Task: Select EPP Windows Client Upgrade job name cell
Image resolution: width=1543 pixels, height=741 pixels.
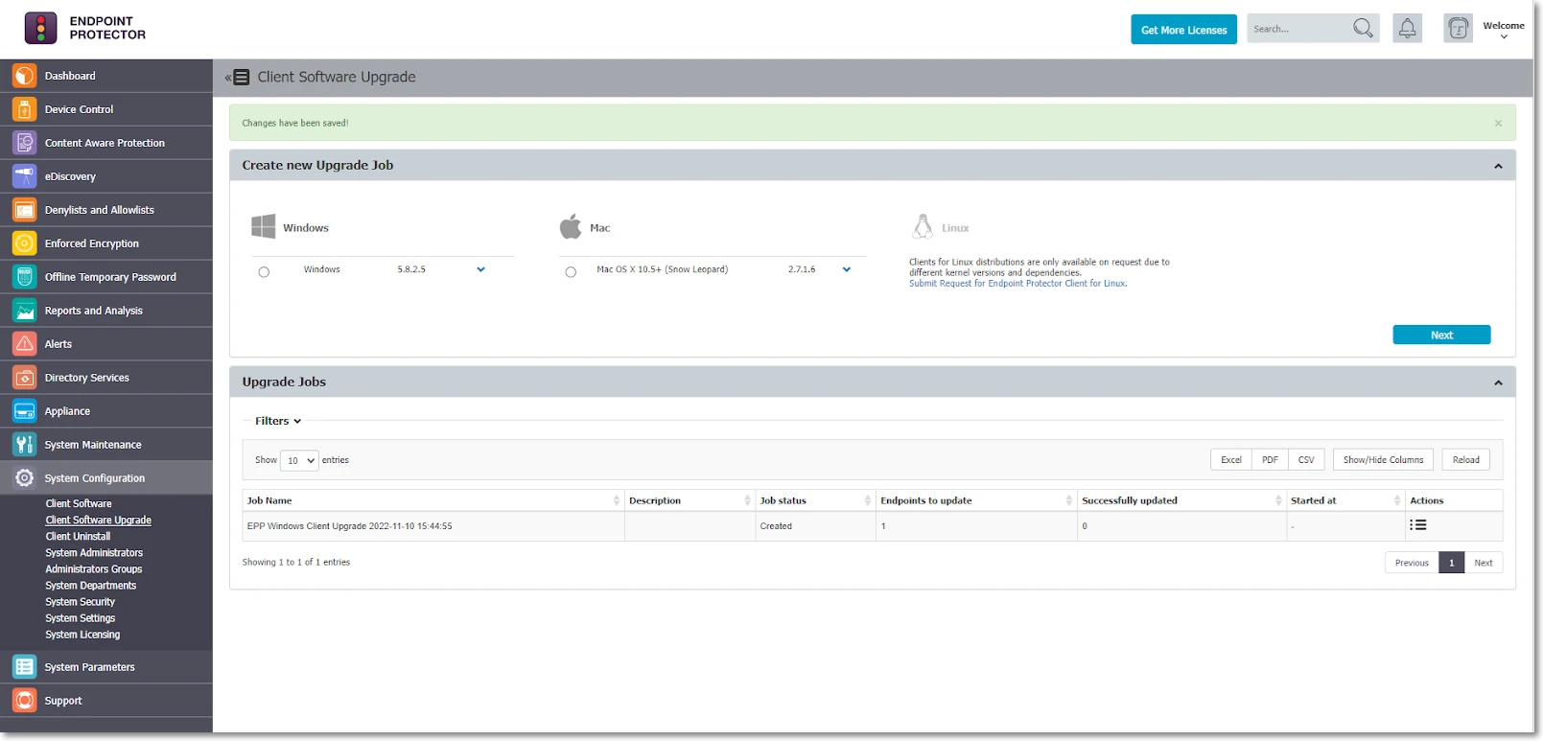Action: tap(433, 526)
